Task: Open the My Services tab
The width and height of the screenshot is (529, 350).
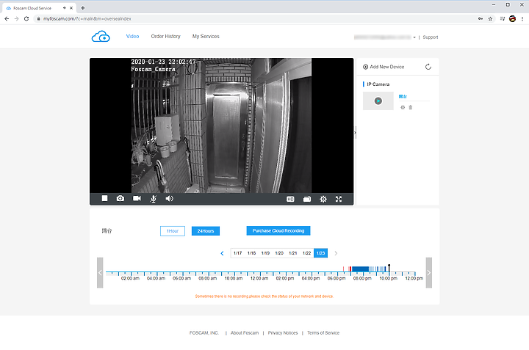Action: (x=206, y=37)
